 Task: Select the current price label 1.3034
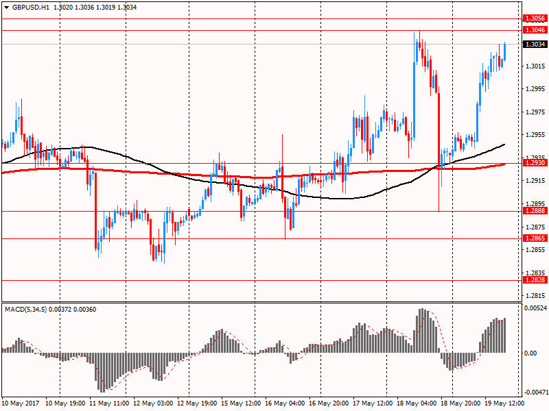tap(535, 44)
